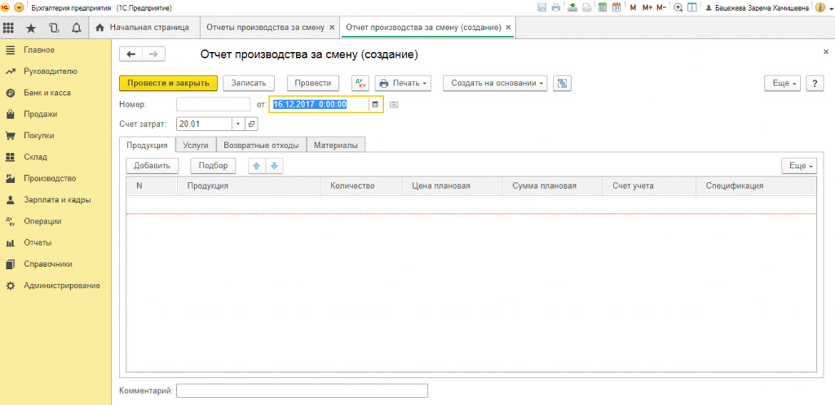The image size is (835, 405).
Task: Switch to the Материалы tab
Action: click(x=335, y=145)
